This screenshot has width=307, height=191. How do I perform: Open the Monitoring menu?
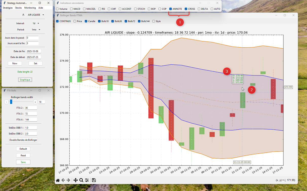tap(30, 8)
